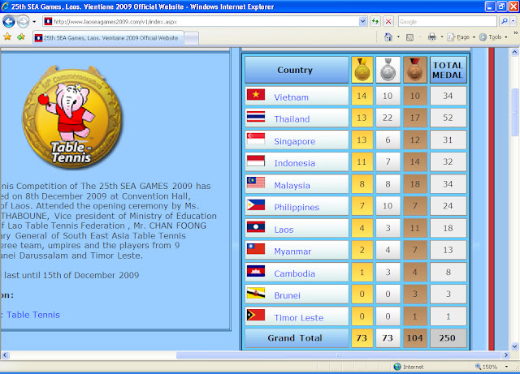Image resolution: width=520 pixels, height=374 pixels.
Task: Click the vertical scrollbar down arrow
Action: [514, 346]
